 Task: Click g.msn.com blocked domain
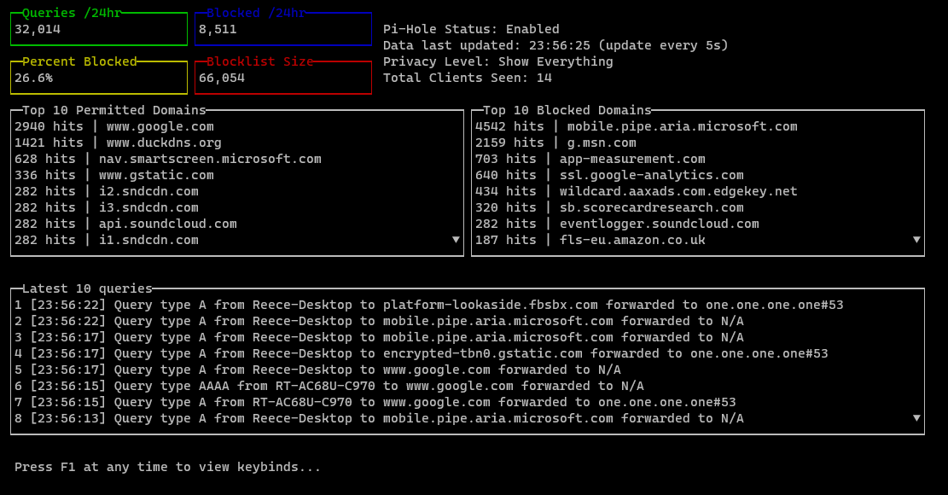coord(602,143)
